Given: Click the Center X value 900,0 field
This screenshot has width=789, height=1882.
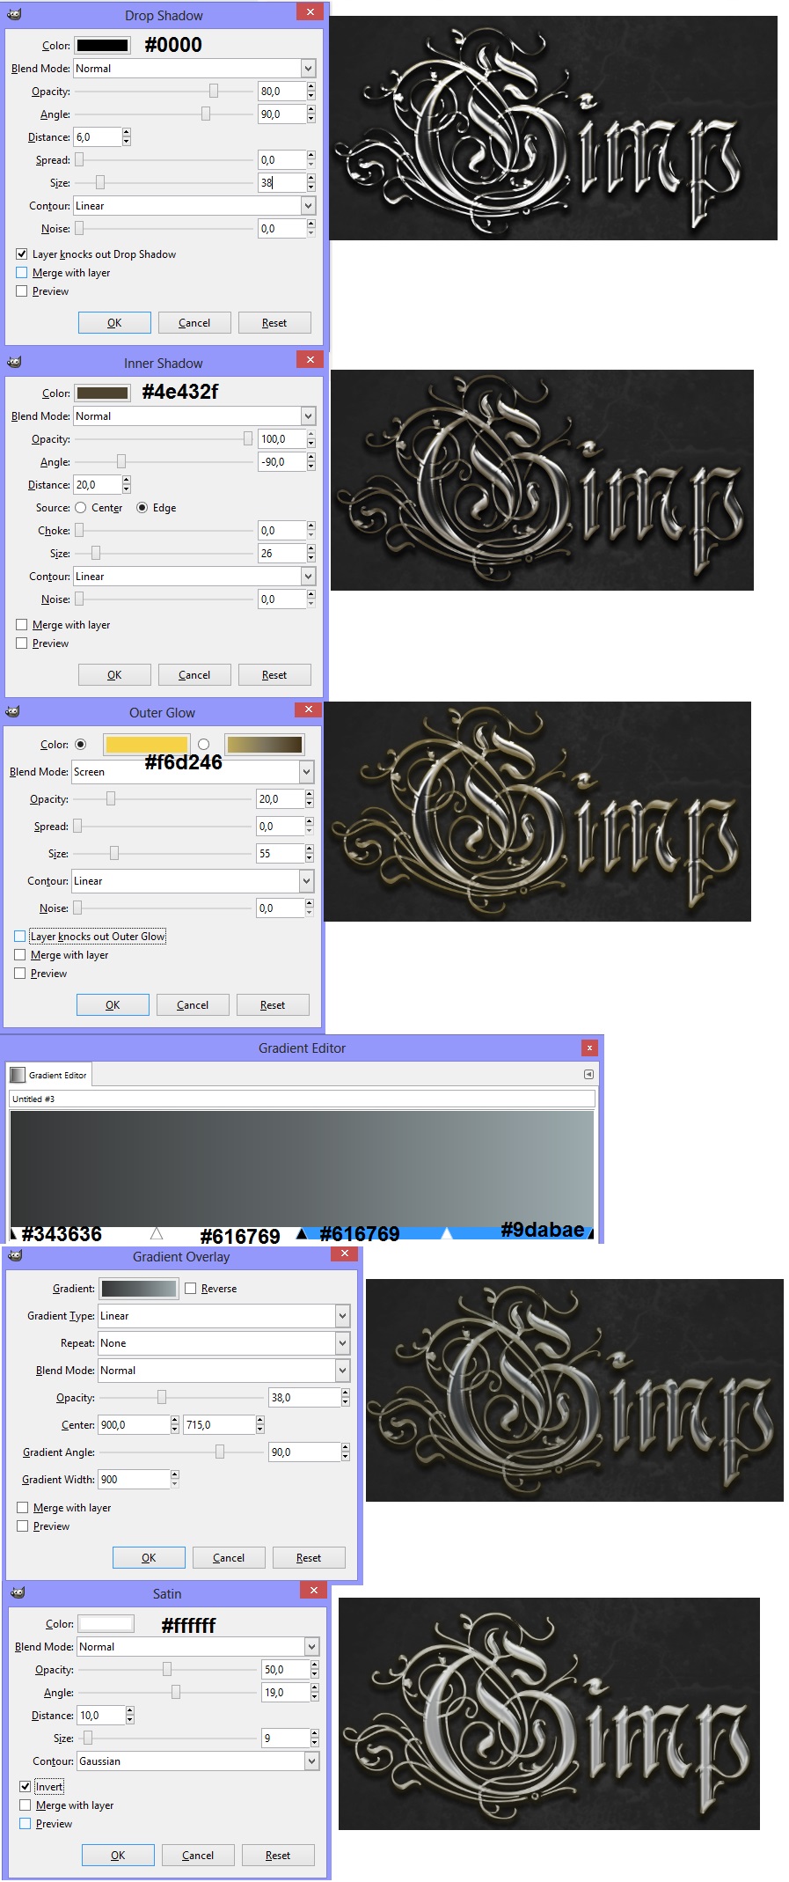Looking at the screenshot, I should pos(134,1424).
